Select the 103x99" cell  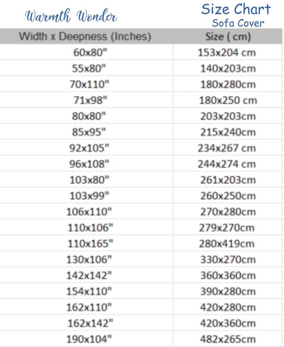87,195
